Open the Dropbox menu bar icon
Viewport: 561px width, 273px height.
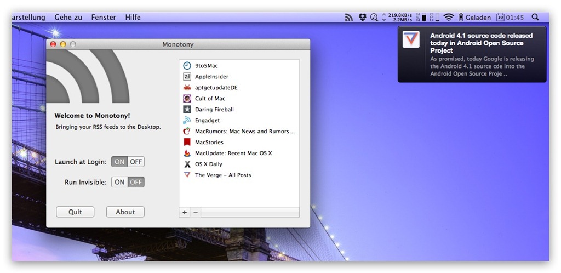363,17
